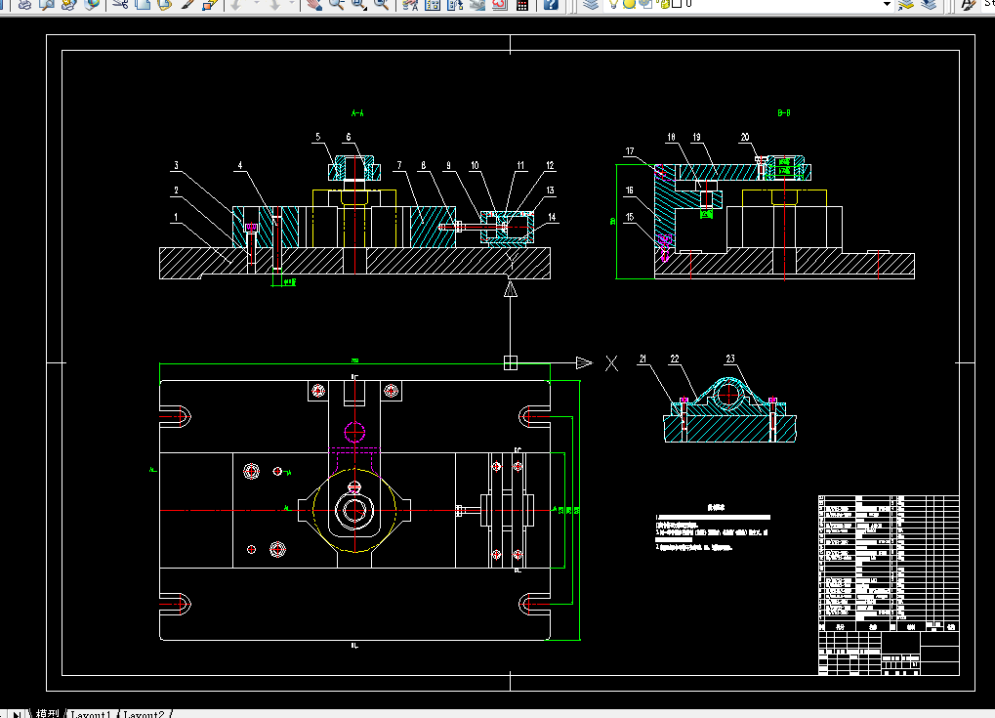Image resolution: width=995 pixels, height=718 pixels.
Task: Open the Properties palette icon
Action: pyautogui.click(x=410, y=4)
